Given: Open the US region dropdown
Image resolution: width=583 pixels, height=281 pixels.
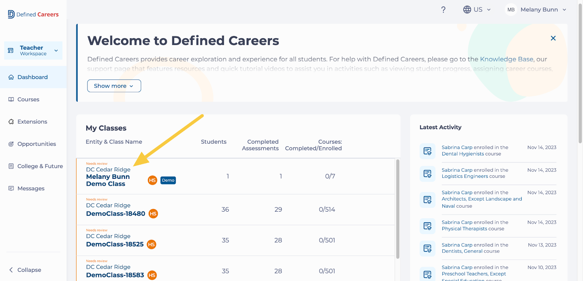Looking at the screenshot, I should tap(477, 9).
